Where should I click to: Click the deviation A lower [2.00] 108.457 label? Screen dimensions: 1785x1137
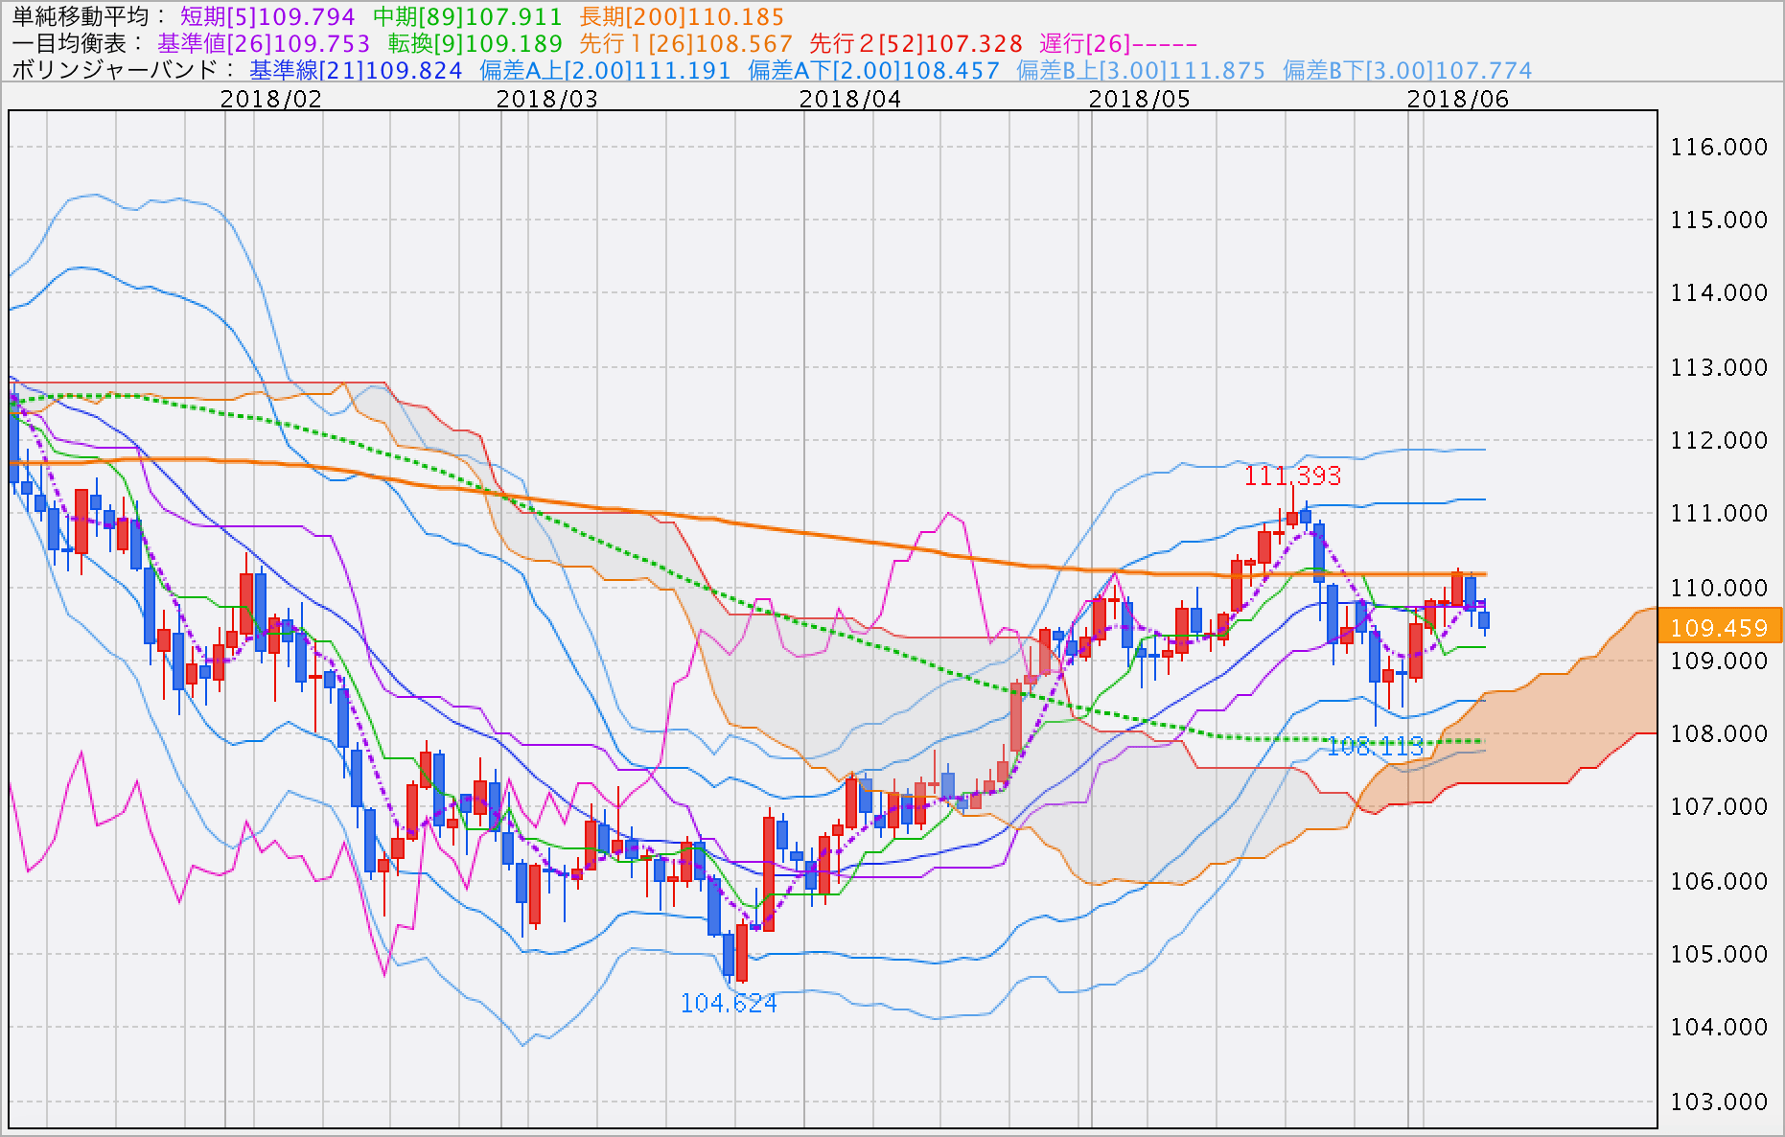coord(873,71)
